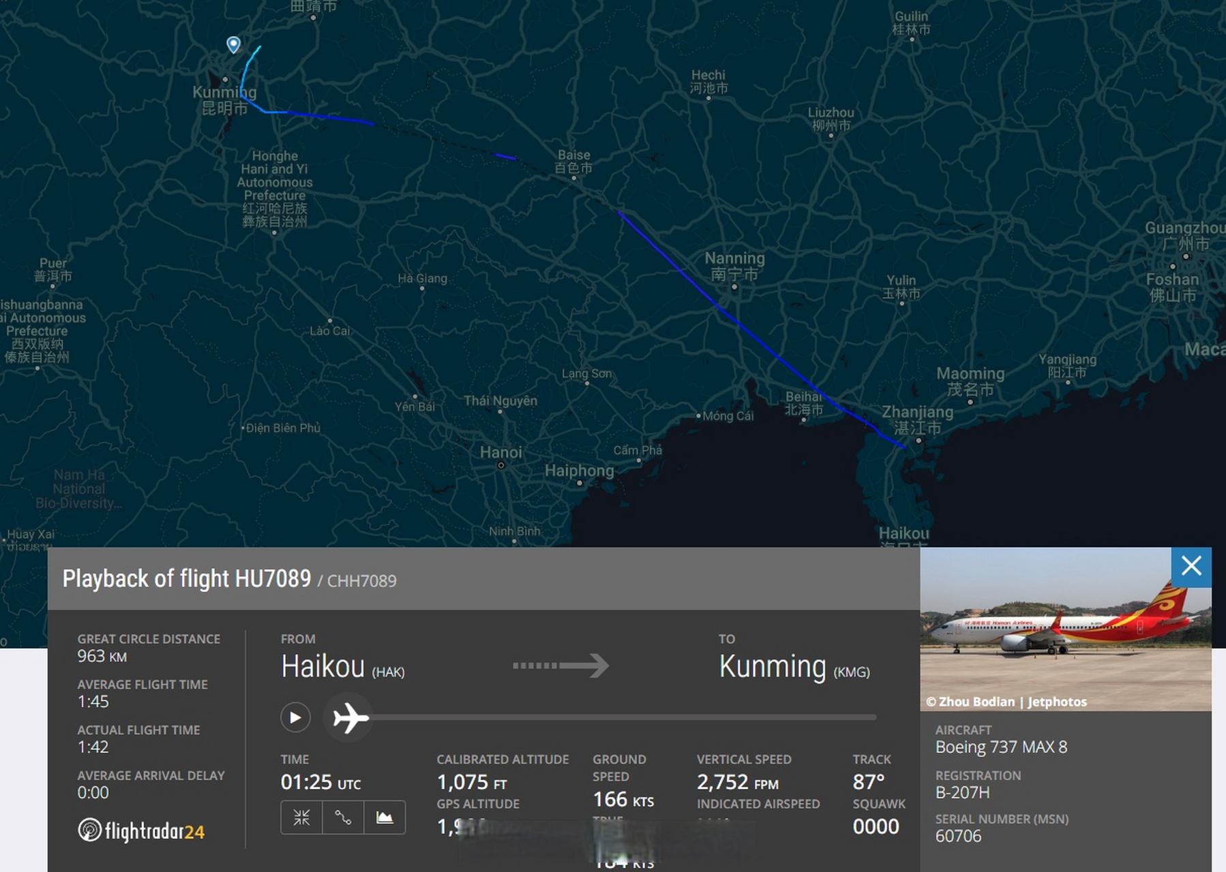The width and height of the screenshot is (1226, 872).
Task: Click the actual flight time 1:42
Action: [93, 747]
